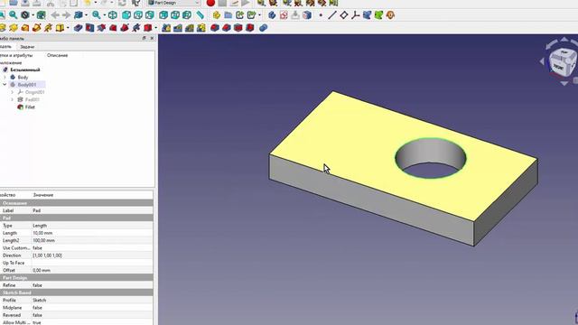This screenshot has width=578, height=325.
Task: Select the Revolution tool icon
Action: (x=14, y=28)
